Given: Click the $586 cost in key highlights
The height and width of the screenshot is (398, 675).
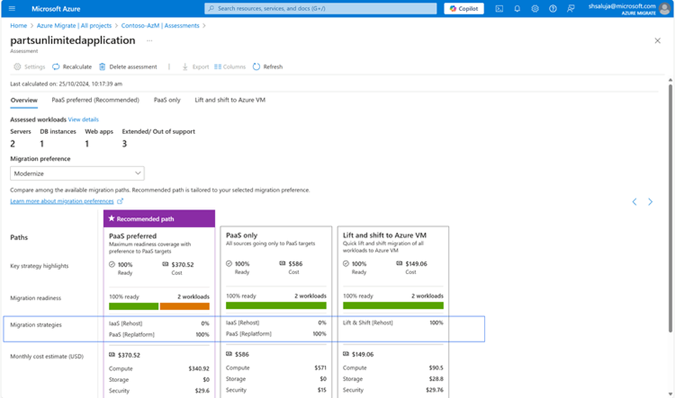Looking at the screenshot, I should pyautogui.click(x=296, y=264).
